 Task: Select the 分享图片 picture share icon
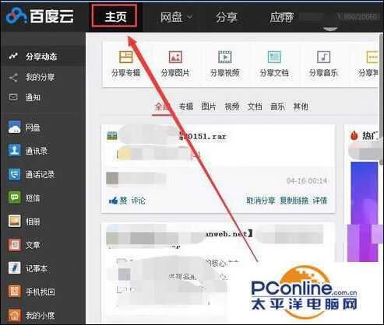pyautogui.click(x=175, y=57)
